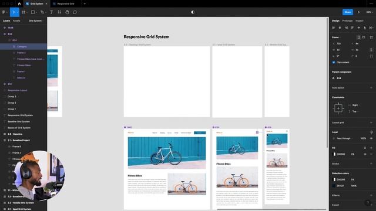Toggle independent corner radius
376x211 pixels.
(x=371, y=56)
